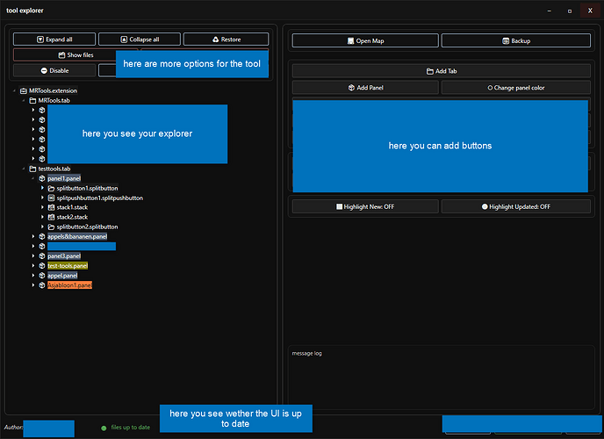Collapse the MRTools.extension node arrow
The height and width of the screenshot is (439, 604).
(x=14, y=90)
